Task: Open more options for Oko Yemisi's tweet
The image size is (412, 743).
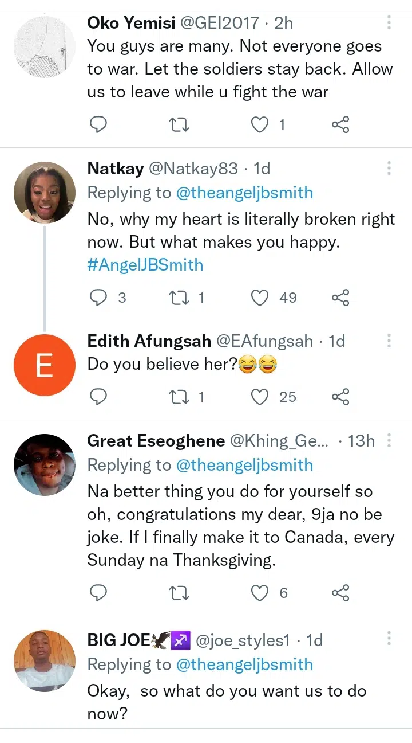Action: 389,23
